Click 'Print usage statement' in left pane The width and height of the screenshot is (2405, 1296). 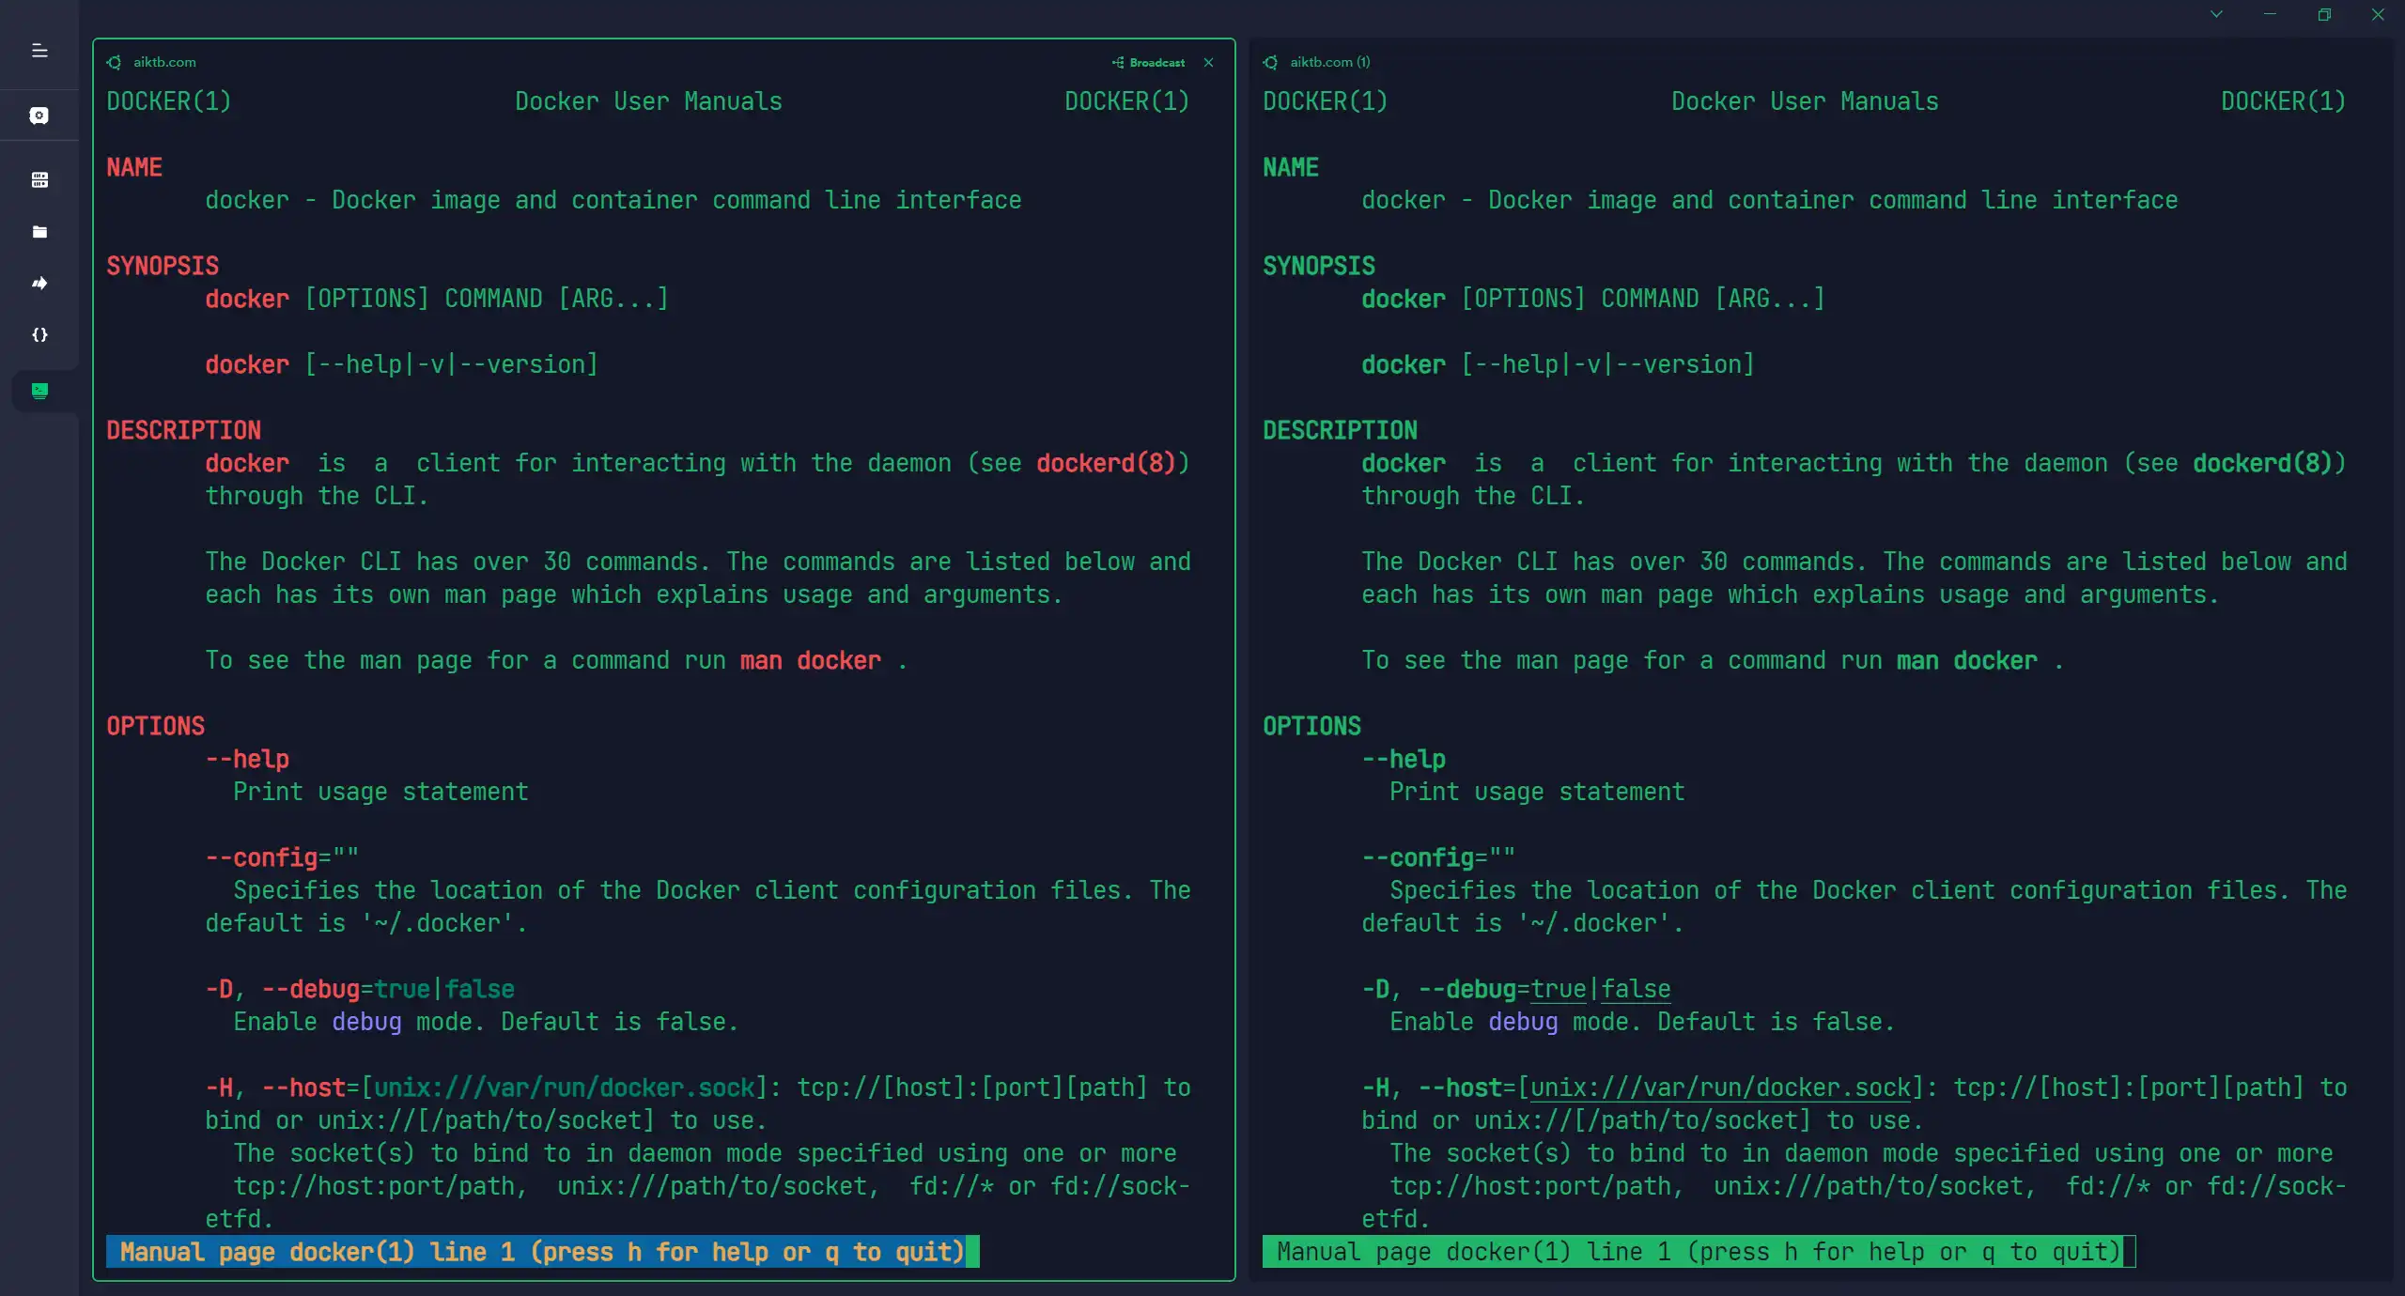click(x=381, y=793)
